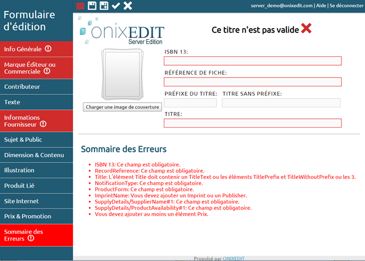Click the red invalid-title X mark
The height and width of the screenshot is (261, 365).
coord(306,28)
